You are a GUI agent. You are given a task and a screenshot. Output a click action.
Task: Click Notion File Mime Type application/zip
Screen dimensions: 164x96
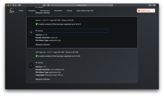coord(48,40)
